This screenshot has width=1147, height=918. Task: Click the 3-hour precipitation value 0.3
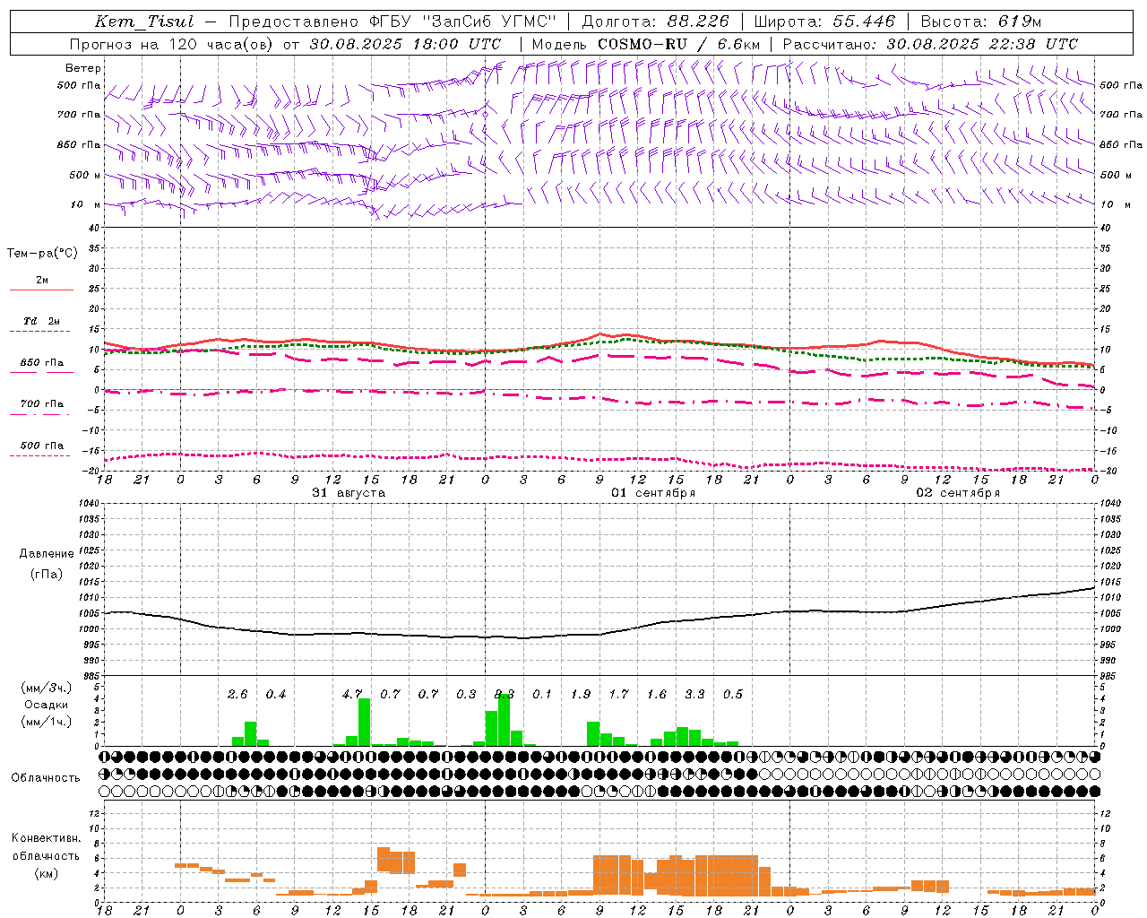point(466,695)
